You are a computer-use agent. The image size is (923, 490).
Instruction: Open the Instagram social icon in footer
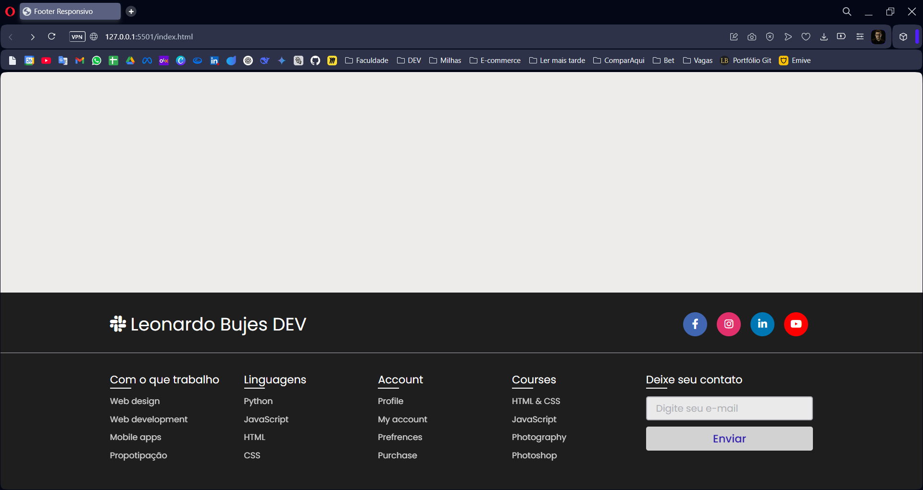point(728,324)
